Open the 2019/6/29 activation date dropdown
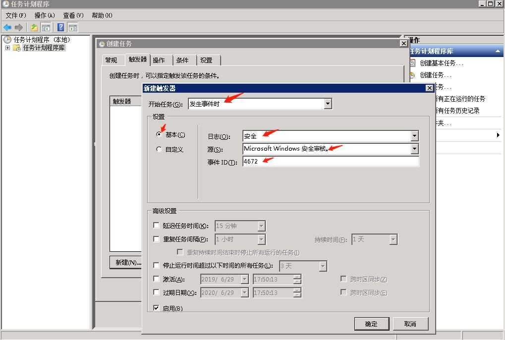The width and height of the screenshot is (505, 340). [245, 279]
